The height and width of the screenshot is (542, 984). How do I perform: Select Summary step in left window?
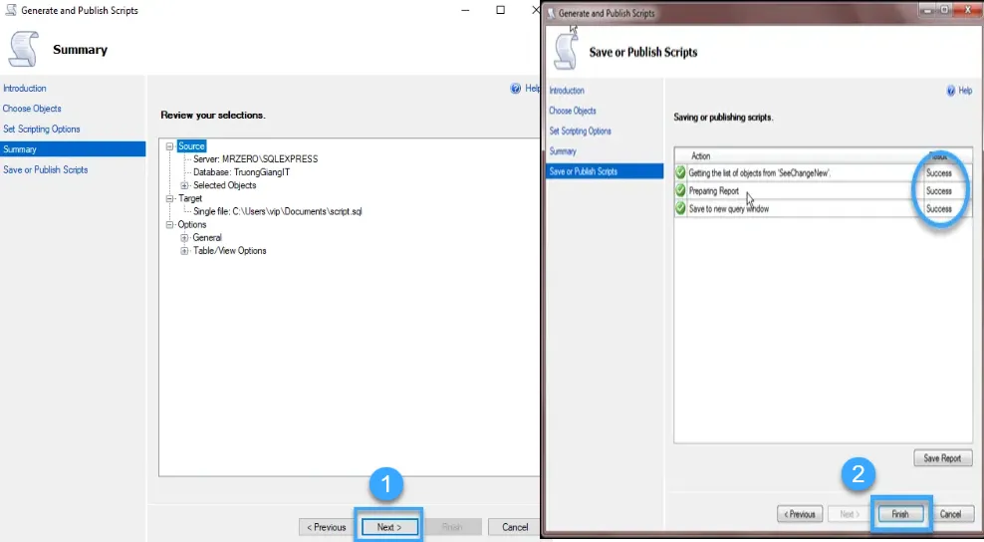click(x=72, y=148)
